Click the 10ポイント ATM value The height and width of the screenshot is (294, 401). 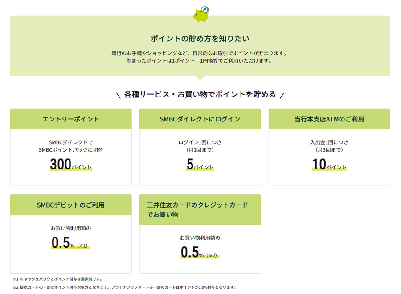(329, 164)
